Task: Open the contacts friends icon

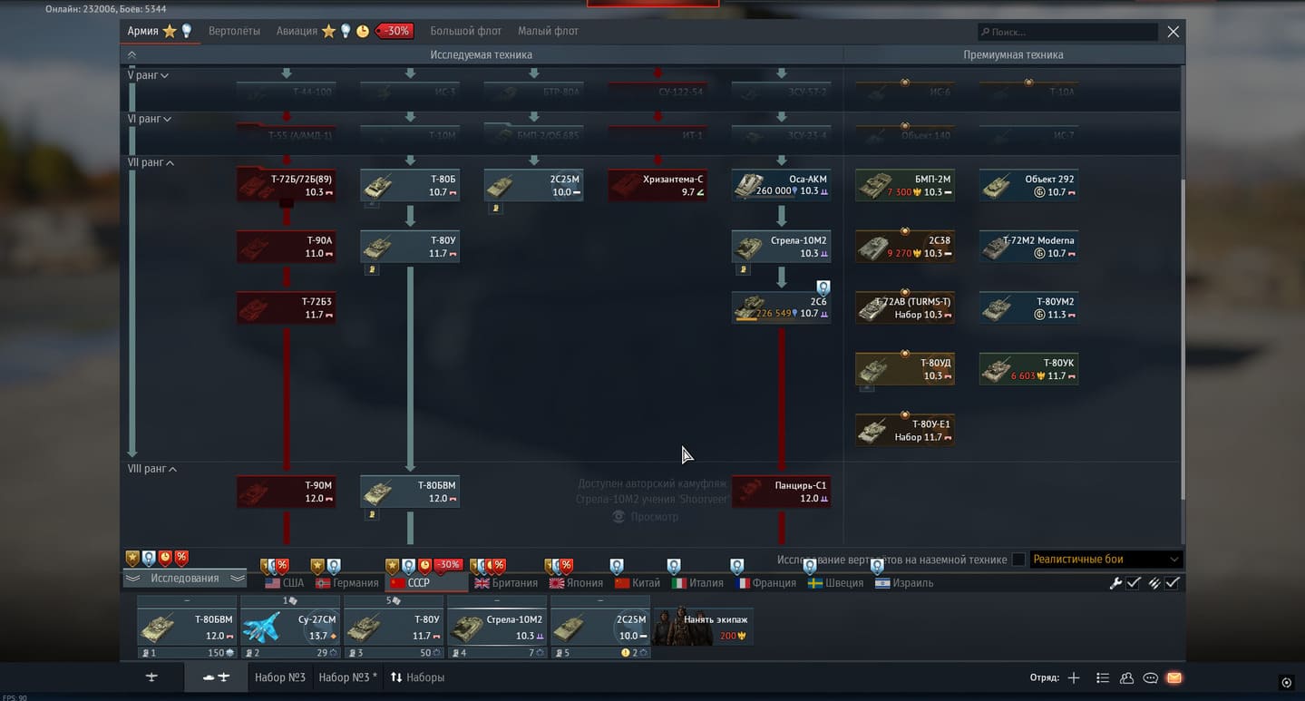Action: tap(1126, 678)
